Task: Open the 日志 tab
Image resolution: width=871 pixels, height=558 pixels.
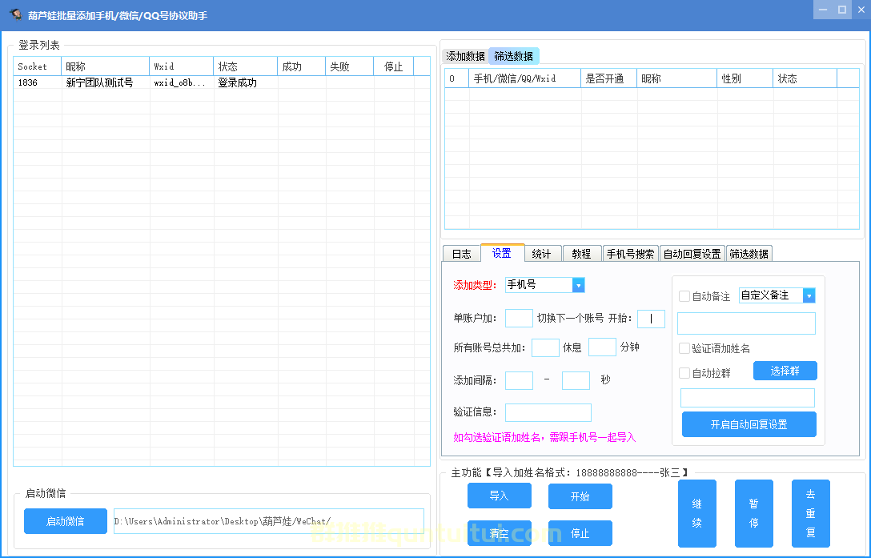Action: tap(462, 254)
